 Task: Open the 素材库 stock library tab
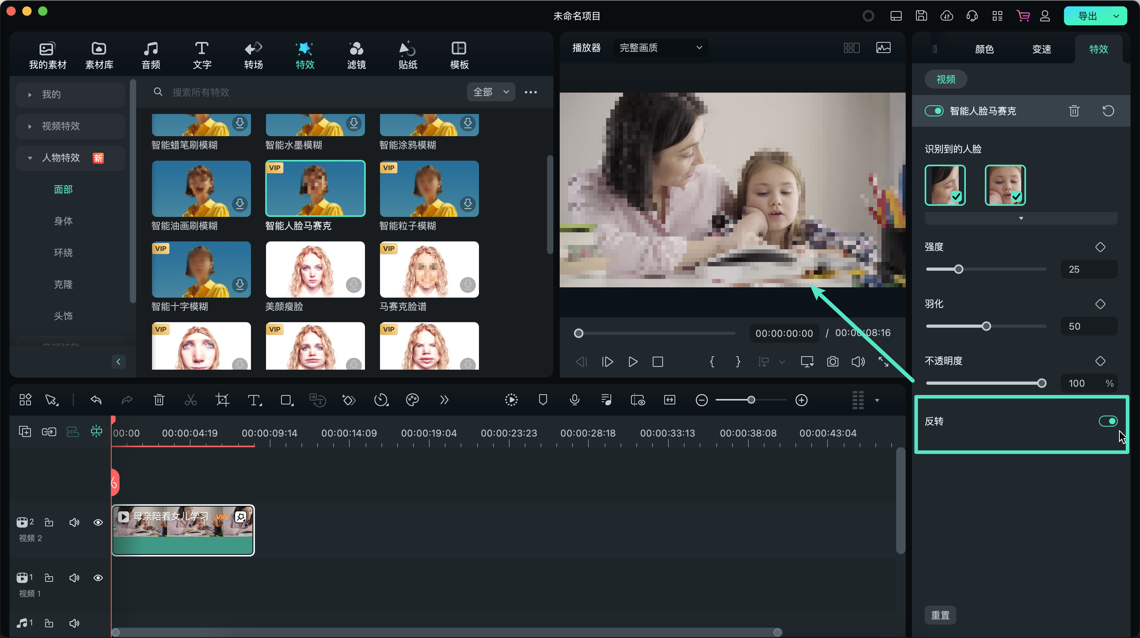click(99, 55)
